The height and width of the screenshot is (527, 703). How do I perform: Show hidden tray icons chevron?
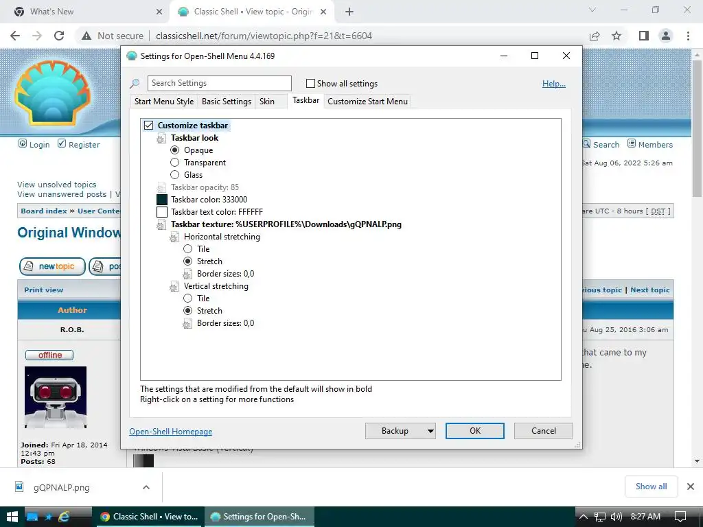pos(584,517)
